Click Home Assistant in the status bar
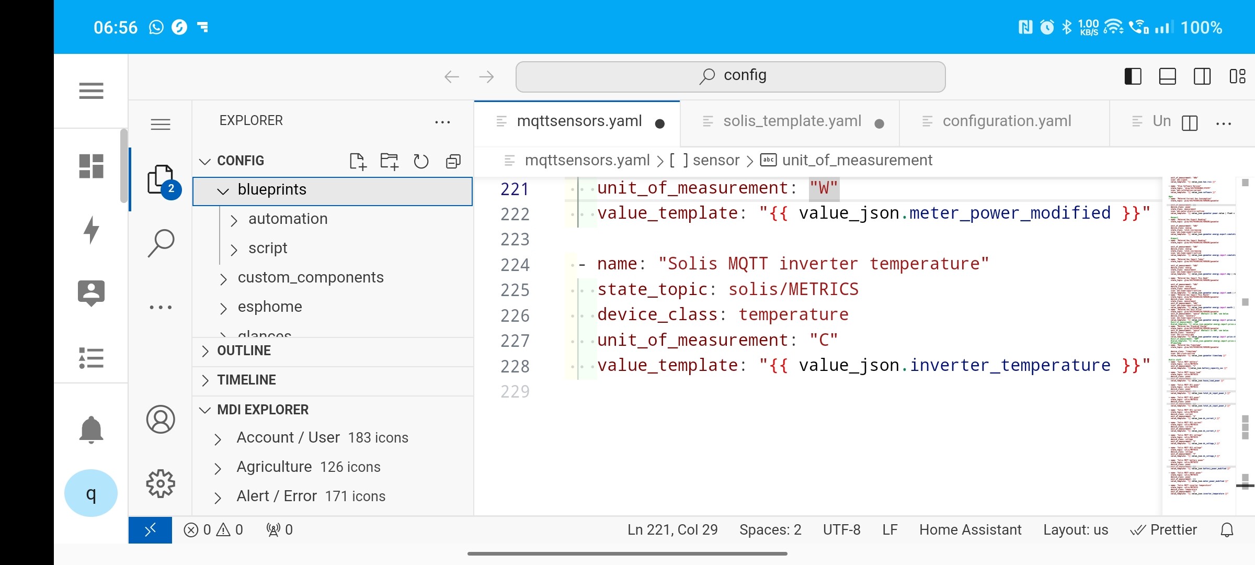The height and width of the screenshot is (565, 1255). 970,529
